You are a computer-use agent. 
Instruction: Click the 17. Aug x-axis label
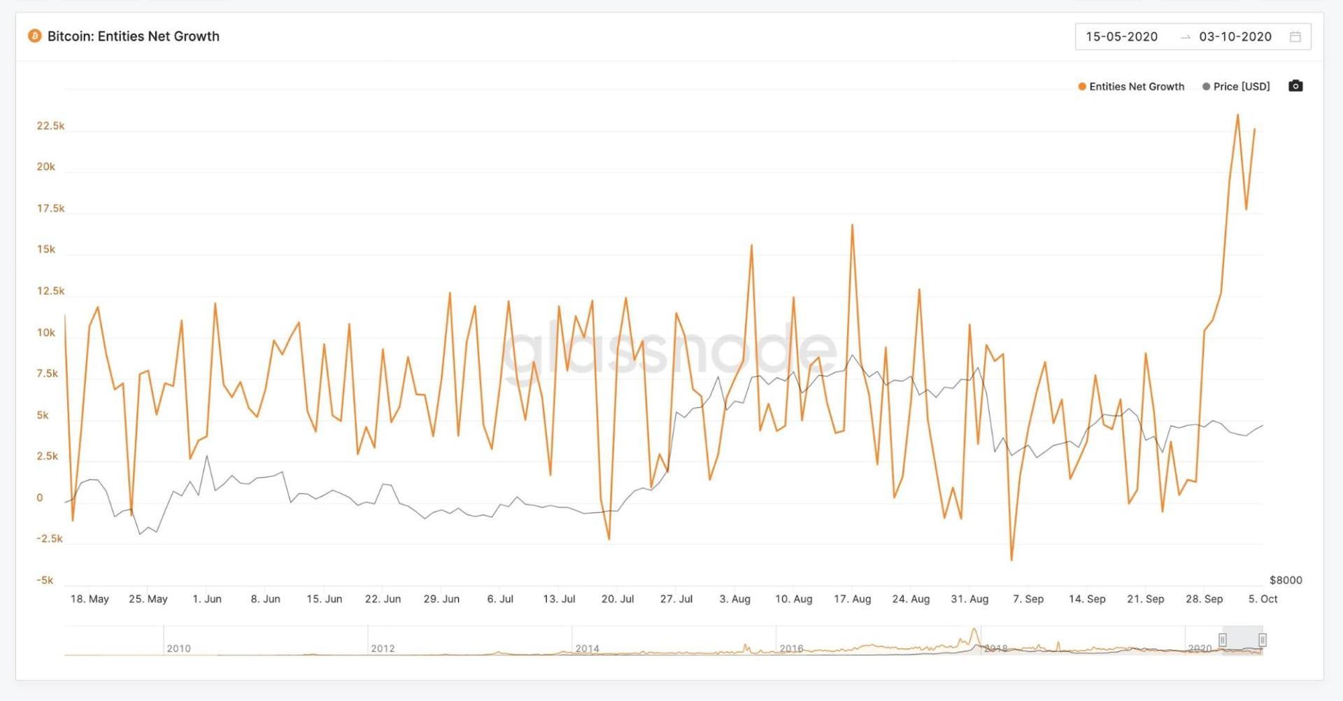tap(852, 599)
